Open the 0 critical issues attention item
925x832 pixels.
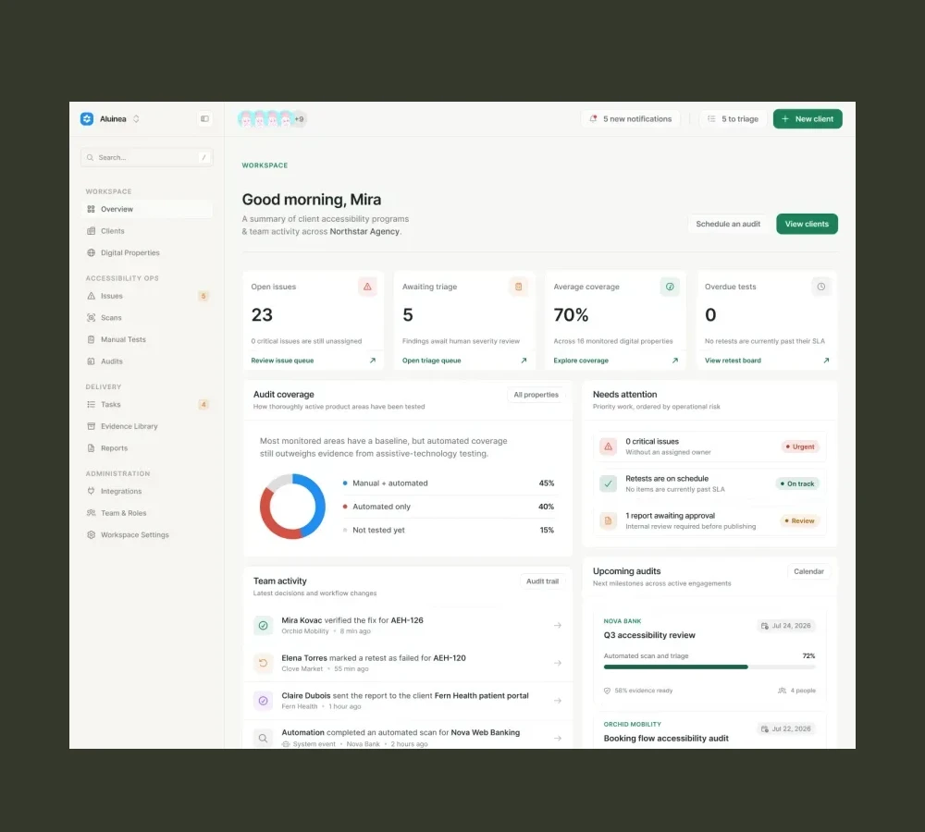[x=709, y=447]
